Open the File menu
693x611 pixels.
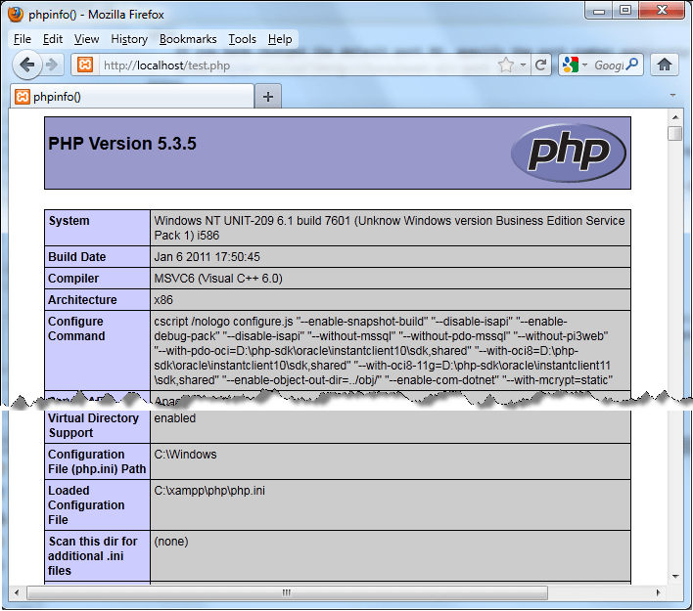[x=23, y=39]
